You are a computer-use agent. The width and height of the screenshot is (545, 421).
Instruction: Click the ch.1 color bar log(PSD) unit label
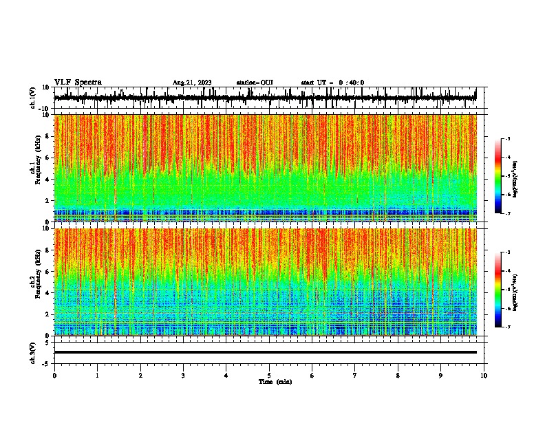515,179
